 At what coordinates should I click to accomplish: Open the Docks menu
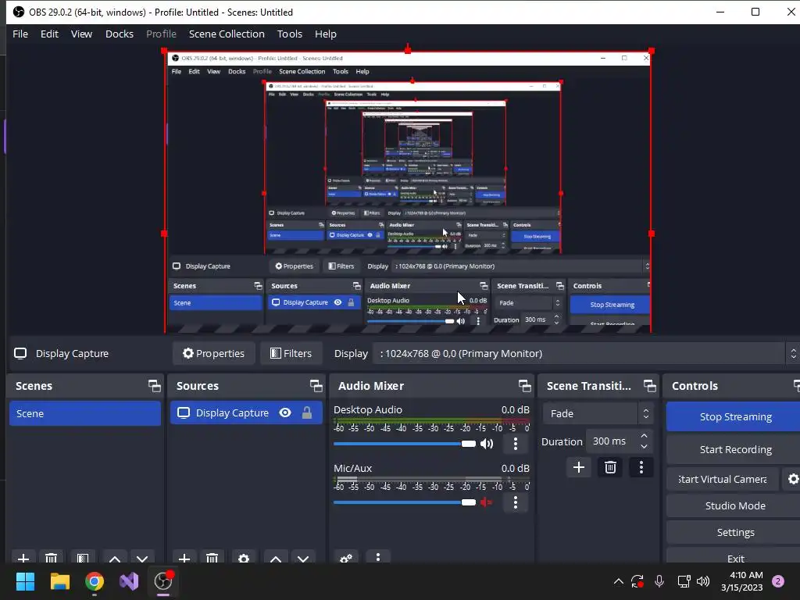tap(120, 34)
